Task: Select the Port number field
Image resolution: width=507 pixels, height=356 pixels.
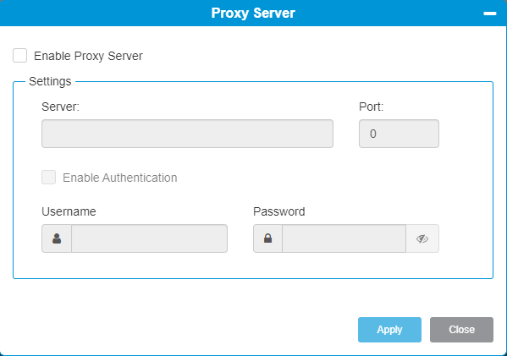Action: tap(399, 134)
